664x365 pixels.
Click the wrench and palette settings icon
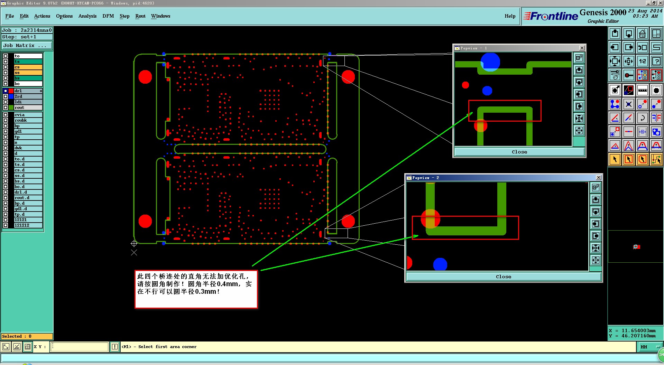[x=615, y=75]
